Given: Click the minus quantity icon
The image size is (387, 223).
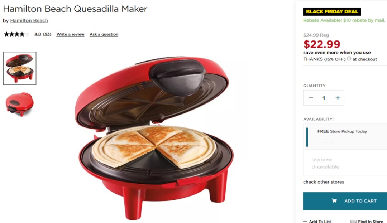Looking at the screenshot, I should [x=310, y=98].
